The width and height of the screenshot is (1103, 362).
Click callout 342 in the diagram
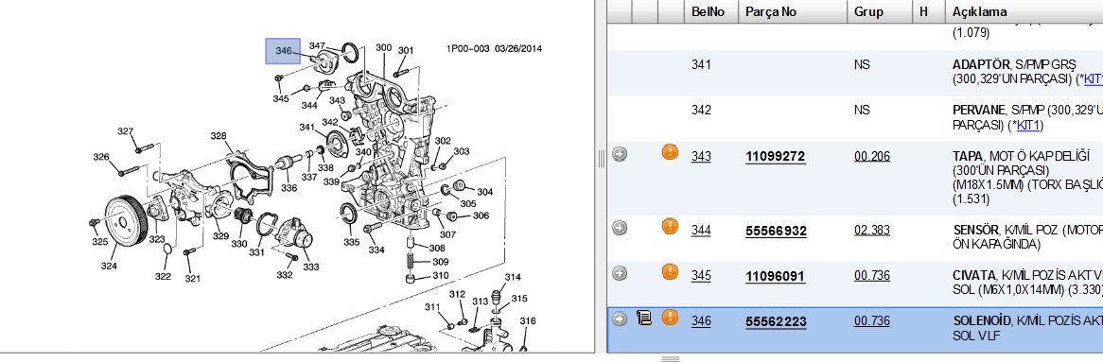(330, 122)
